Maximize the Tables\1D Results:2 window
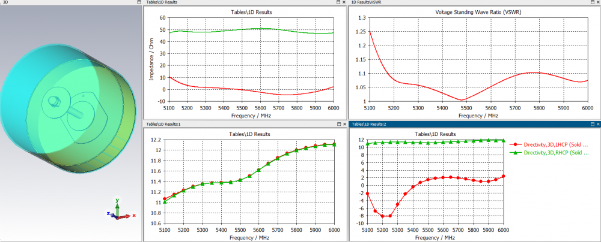This screenshot has width=601, height=242. pyautogui.click(x=592, y=124)
